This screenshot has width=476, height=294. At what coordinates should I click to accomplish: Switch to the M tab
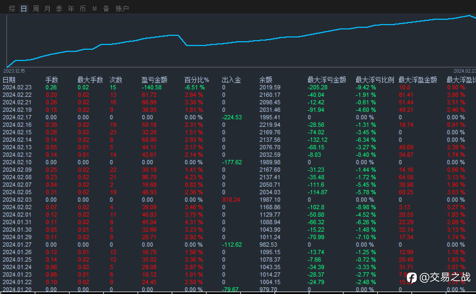(94, 9)
